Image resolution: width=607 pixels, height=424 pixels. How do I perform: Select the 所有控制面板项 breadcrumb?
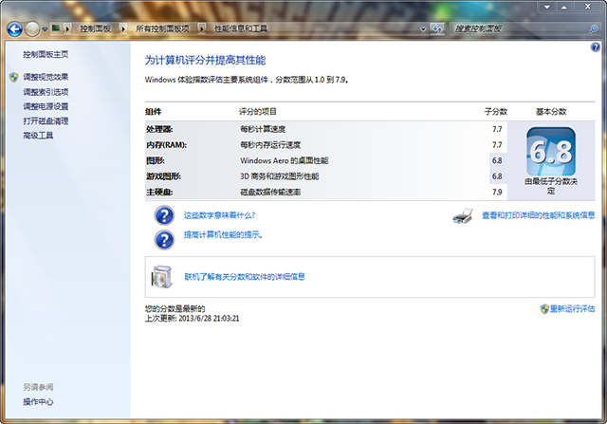pyautogui.click(x=162, y=28)
